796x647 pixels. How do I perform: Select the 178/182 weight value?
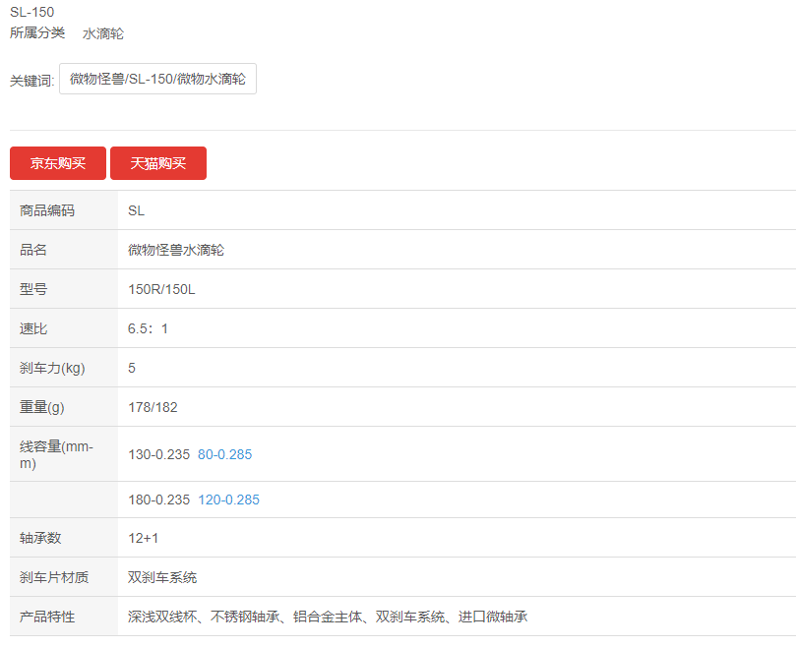[x=153, y=407]
